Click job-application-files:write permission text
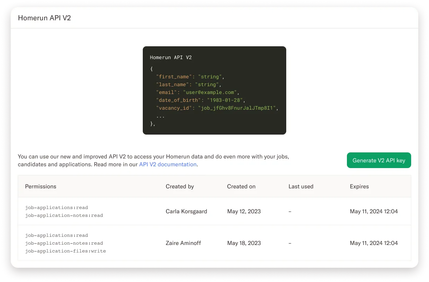429x282 pixels. (x=65, y=251)
